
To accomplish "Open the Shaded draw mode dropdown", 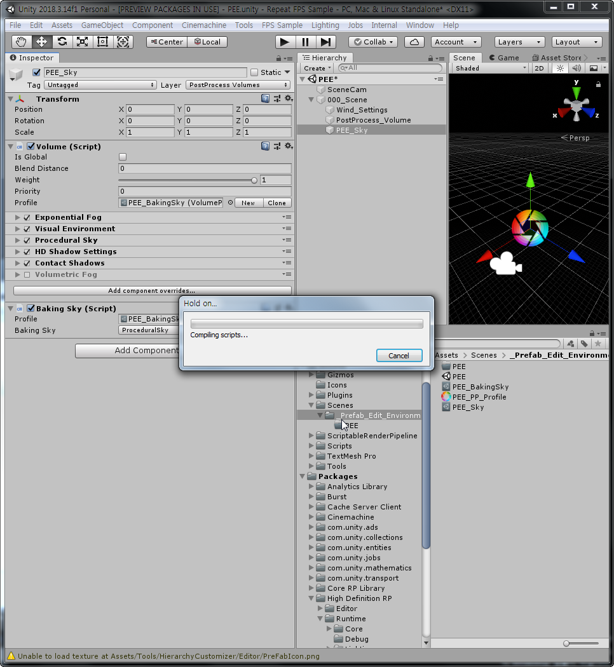I will (x=491, y=68).
